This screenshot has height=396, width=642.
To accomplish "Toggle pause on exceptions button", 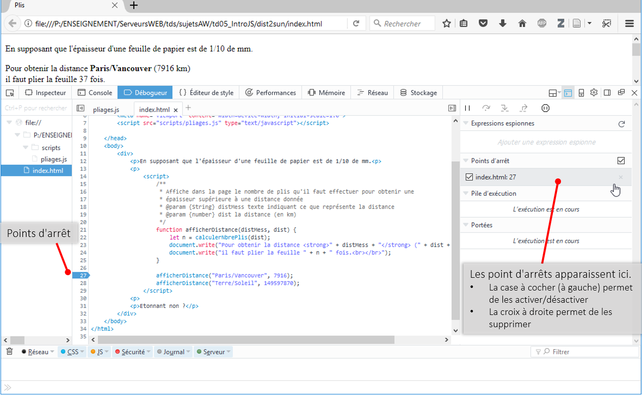I will [545, 108].
